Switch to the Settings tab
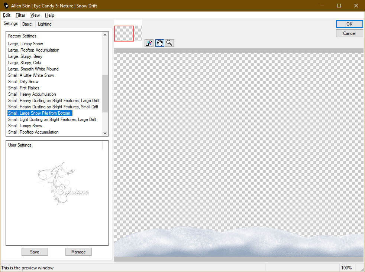Viewport: 365px width, 272px height. (11, 23)
